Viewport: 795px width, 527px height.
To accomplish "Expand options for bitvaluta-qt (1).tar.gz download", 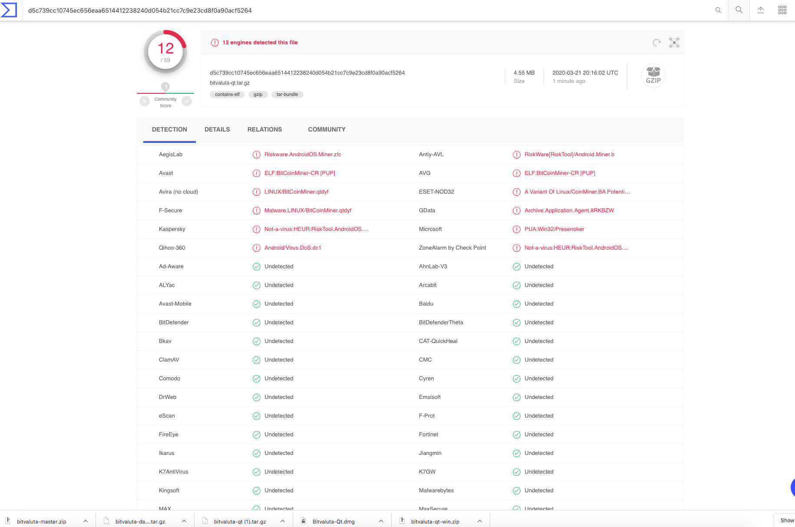I will 283,521.
